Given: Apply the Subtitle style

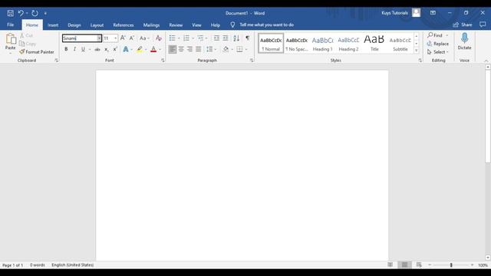Looking at the screenshot, I should (400, 43).
